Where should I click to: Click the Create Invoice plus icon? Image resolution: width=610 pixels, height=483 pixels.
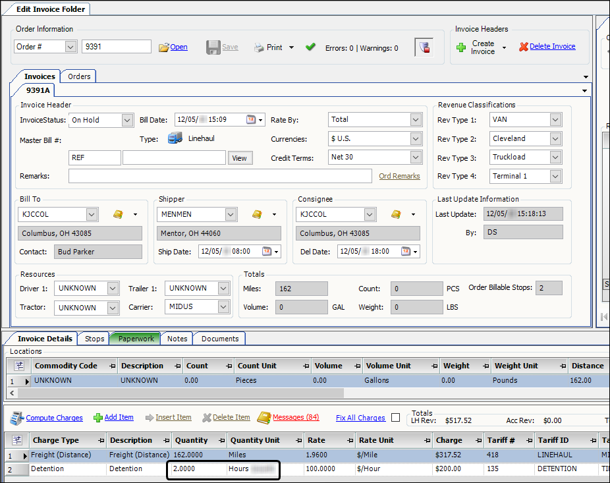click(461, 47)
